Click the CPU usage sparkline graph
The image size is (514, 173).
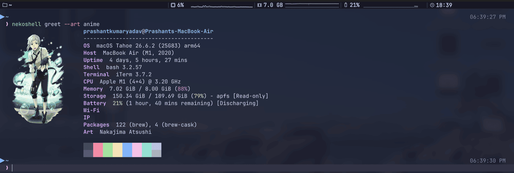point(222,6)
